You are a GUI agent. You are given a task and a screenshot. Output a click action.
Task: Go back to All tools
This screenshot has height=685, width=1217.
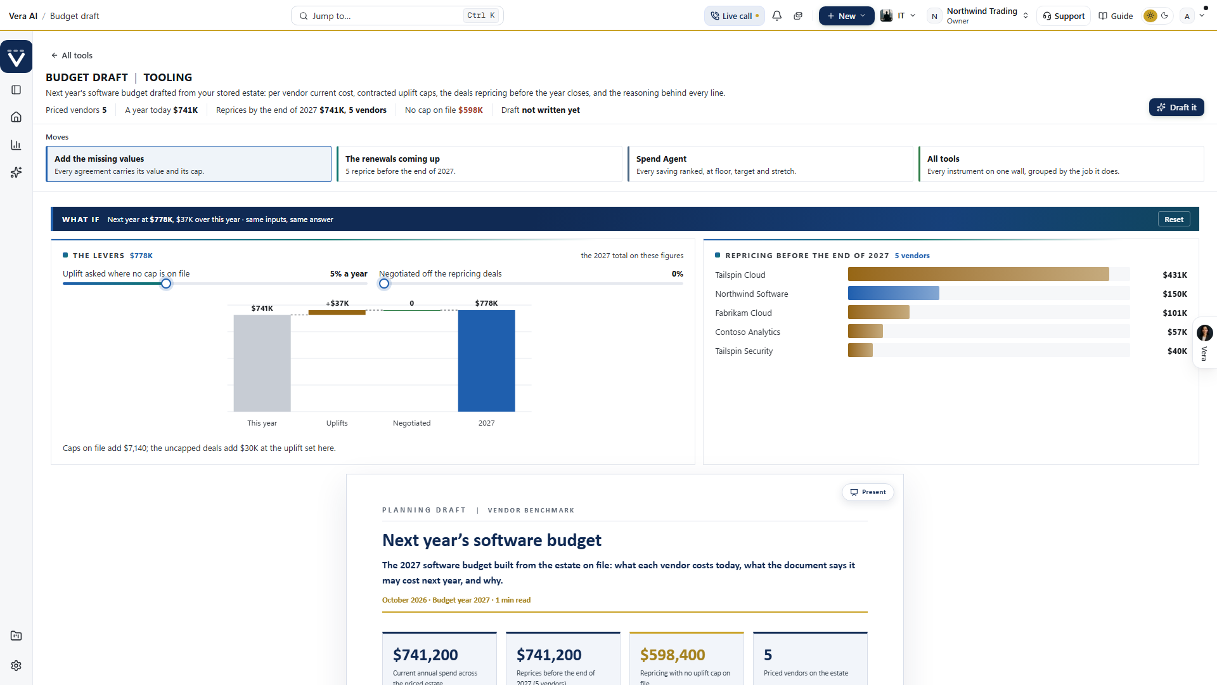click(x=72, y=55)
